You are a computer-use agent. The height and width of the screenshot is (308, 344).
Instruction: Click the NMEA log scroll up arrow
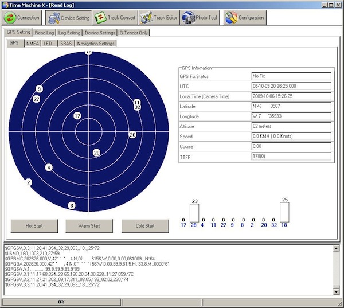(336, 248)
